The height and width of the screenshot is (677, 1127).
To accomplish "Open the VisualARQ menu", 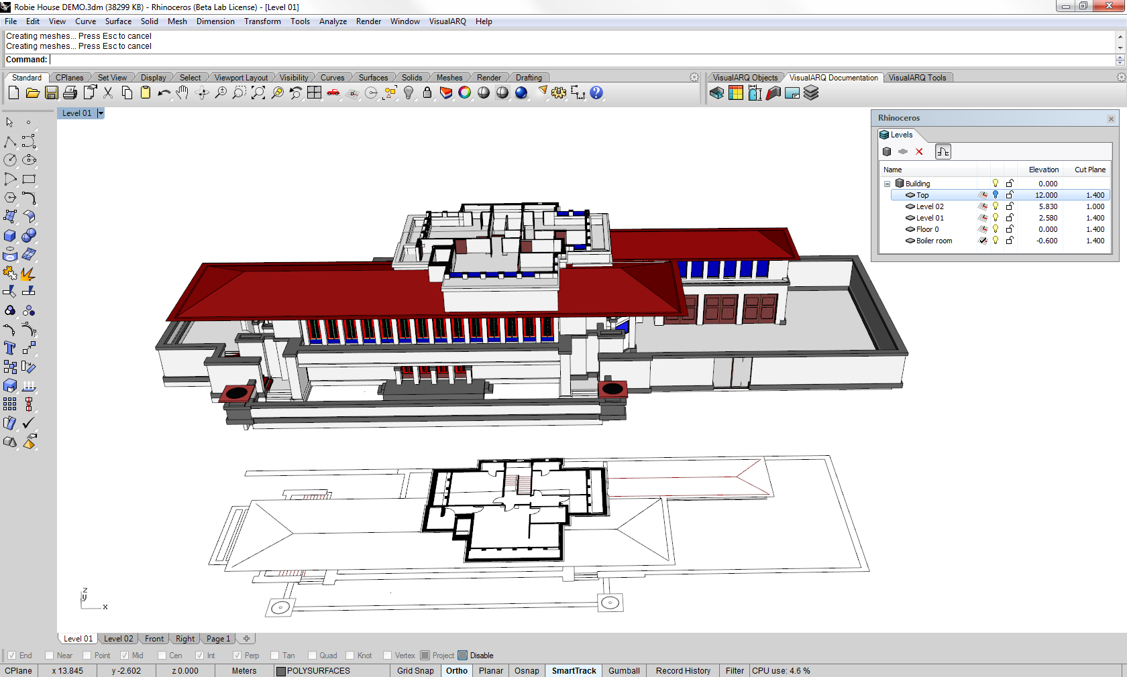I will pyautogui.click(x=447, y=21).
